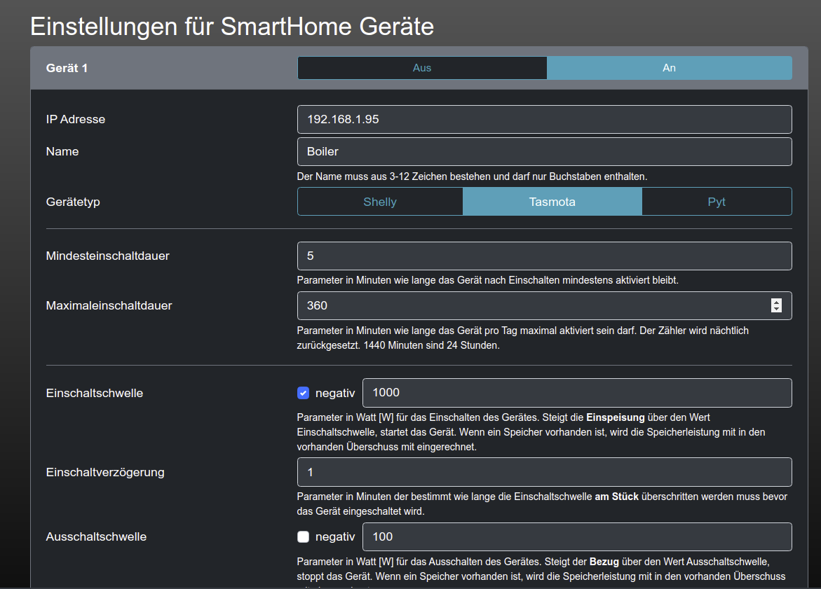Viewport: 821px width, 589px height.
Task: Focus the Einschaltverzögerung input field
Action: [544, 472]
